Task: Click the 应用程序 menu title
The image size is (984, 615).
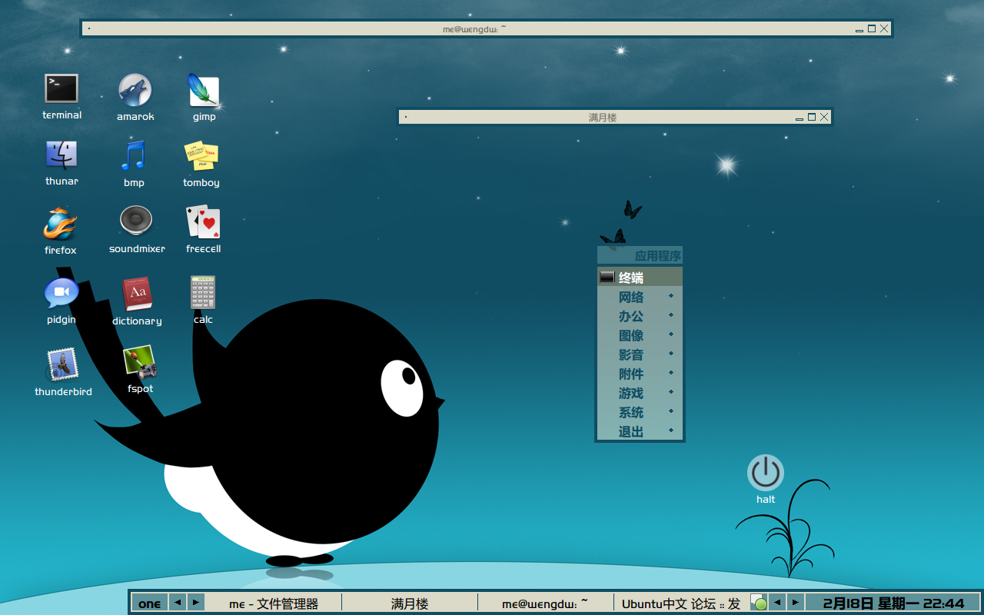Action: 640,256
